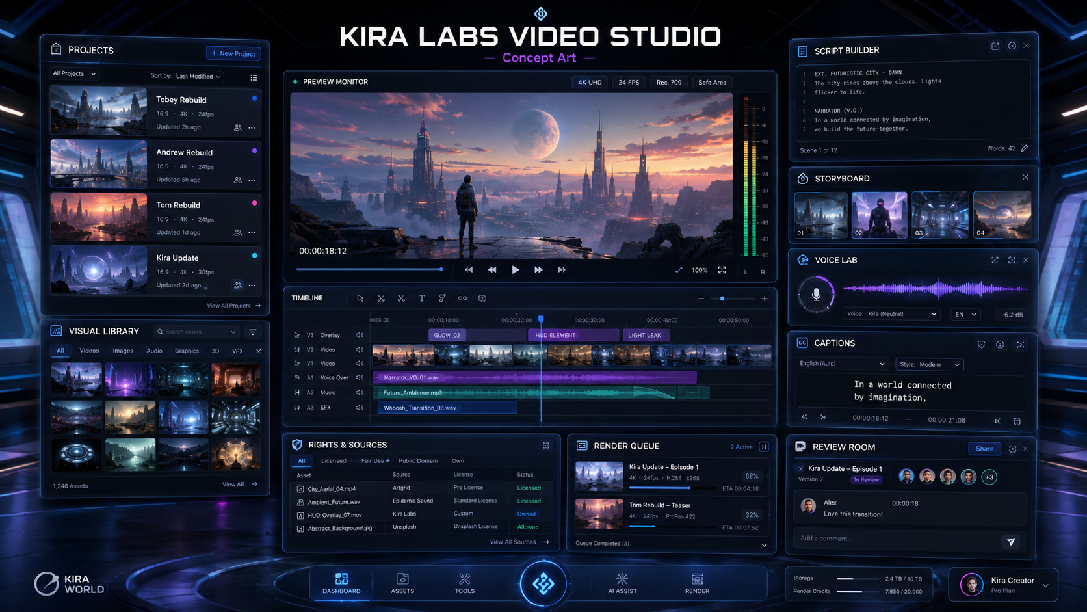Toggle list view icon in Projects panel
Viewport: 1087px width, 612px height.
click(x=254, y=77)
